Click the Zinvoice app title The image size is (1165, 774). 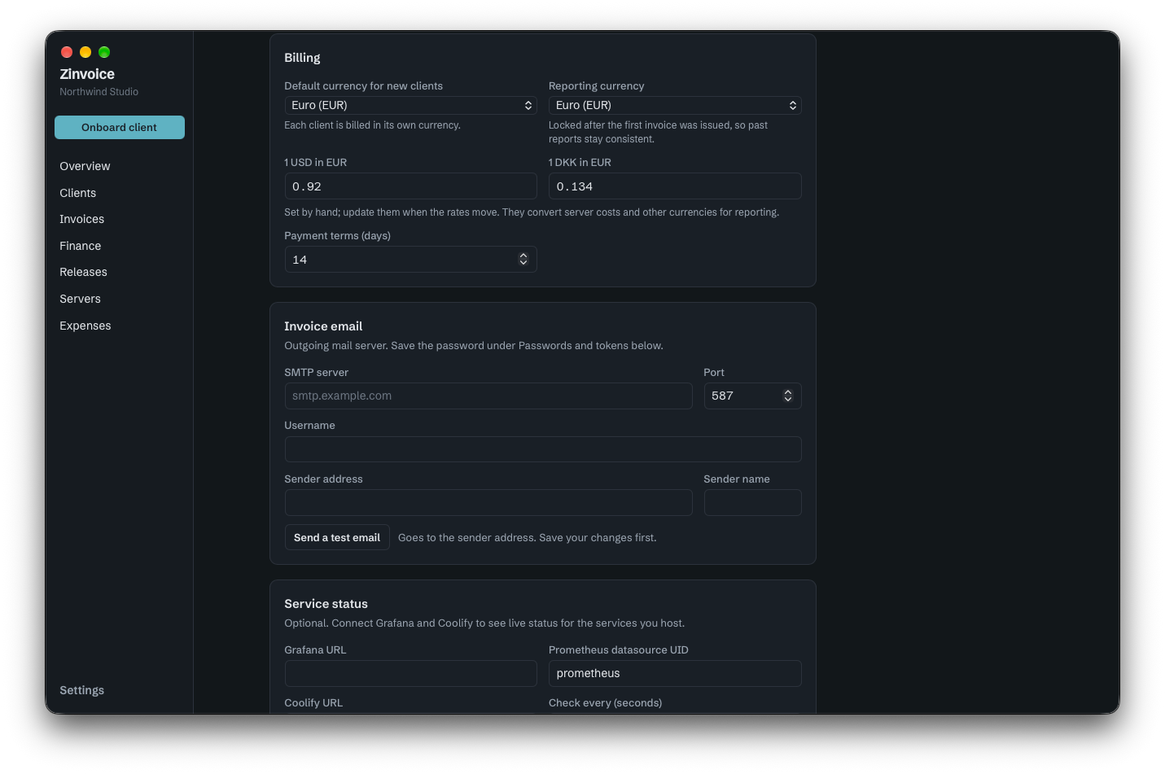pyautogui.click(x=87, y=74)
